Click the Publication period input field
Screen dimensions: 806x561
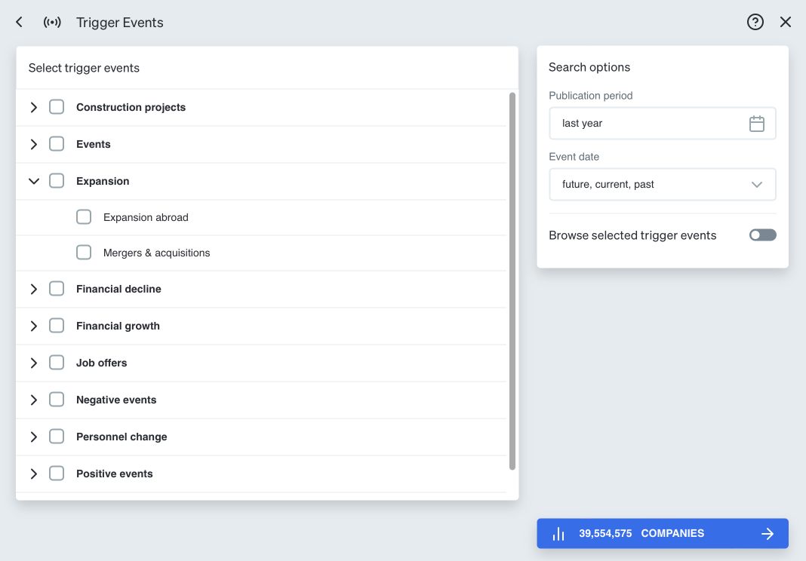[x=649, y=124]
